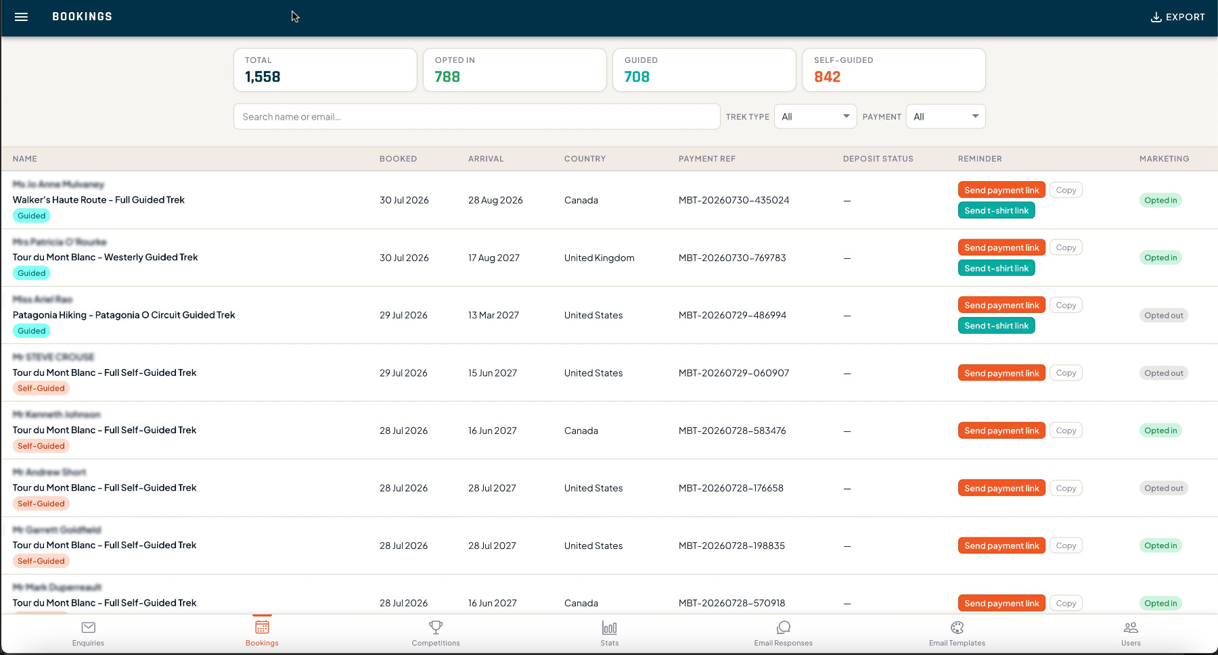Click arrival date 17 Aug 2027
Screen dimensions: 1218x655
[494, 258]
